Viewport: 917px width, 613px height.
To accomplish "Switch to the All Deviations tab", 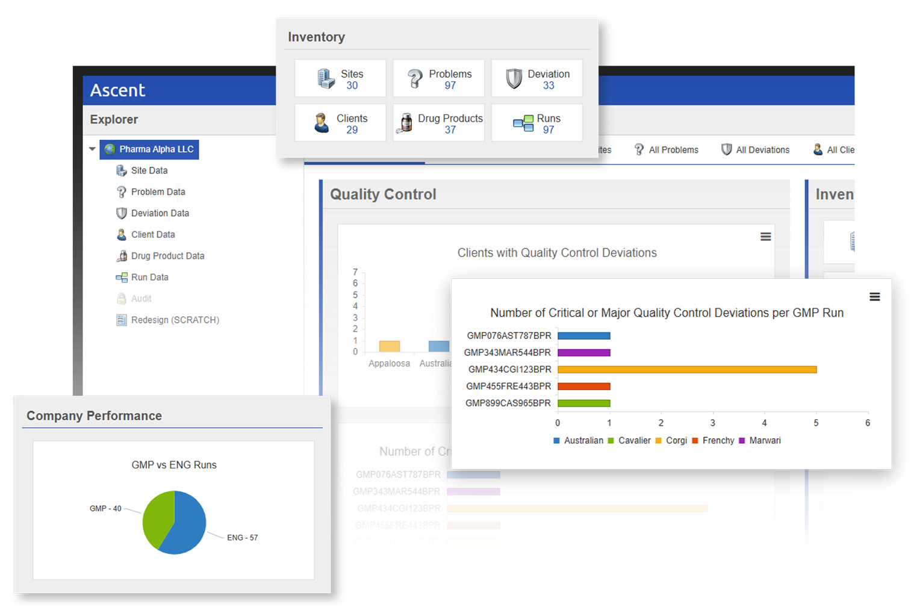I will (763, 149).
